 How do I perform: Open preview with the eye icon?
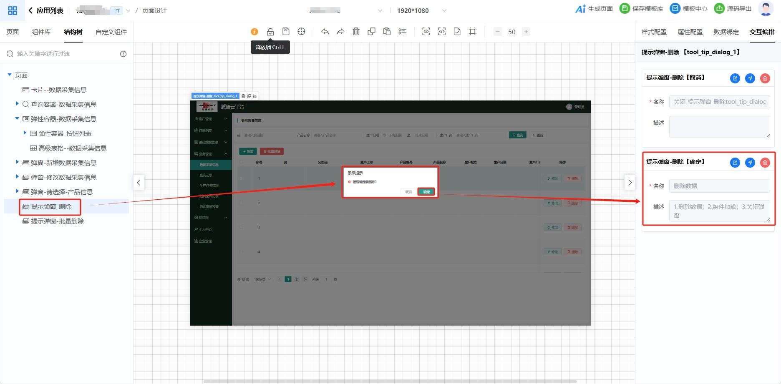[x=426, y=32]
